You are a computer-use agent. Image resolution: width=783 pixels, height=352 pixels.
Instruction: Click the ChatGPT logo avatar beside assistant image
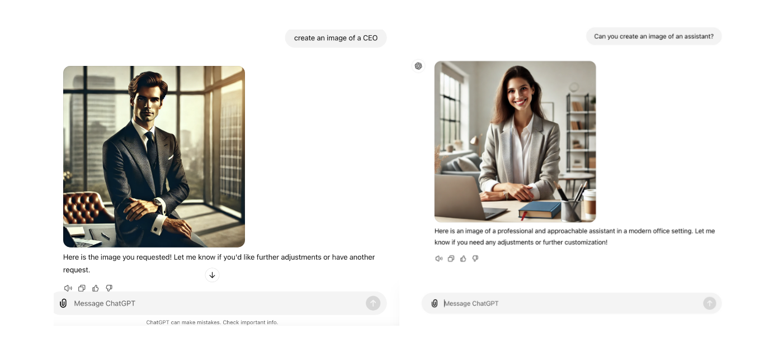(418, 66)
